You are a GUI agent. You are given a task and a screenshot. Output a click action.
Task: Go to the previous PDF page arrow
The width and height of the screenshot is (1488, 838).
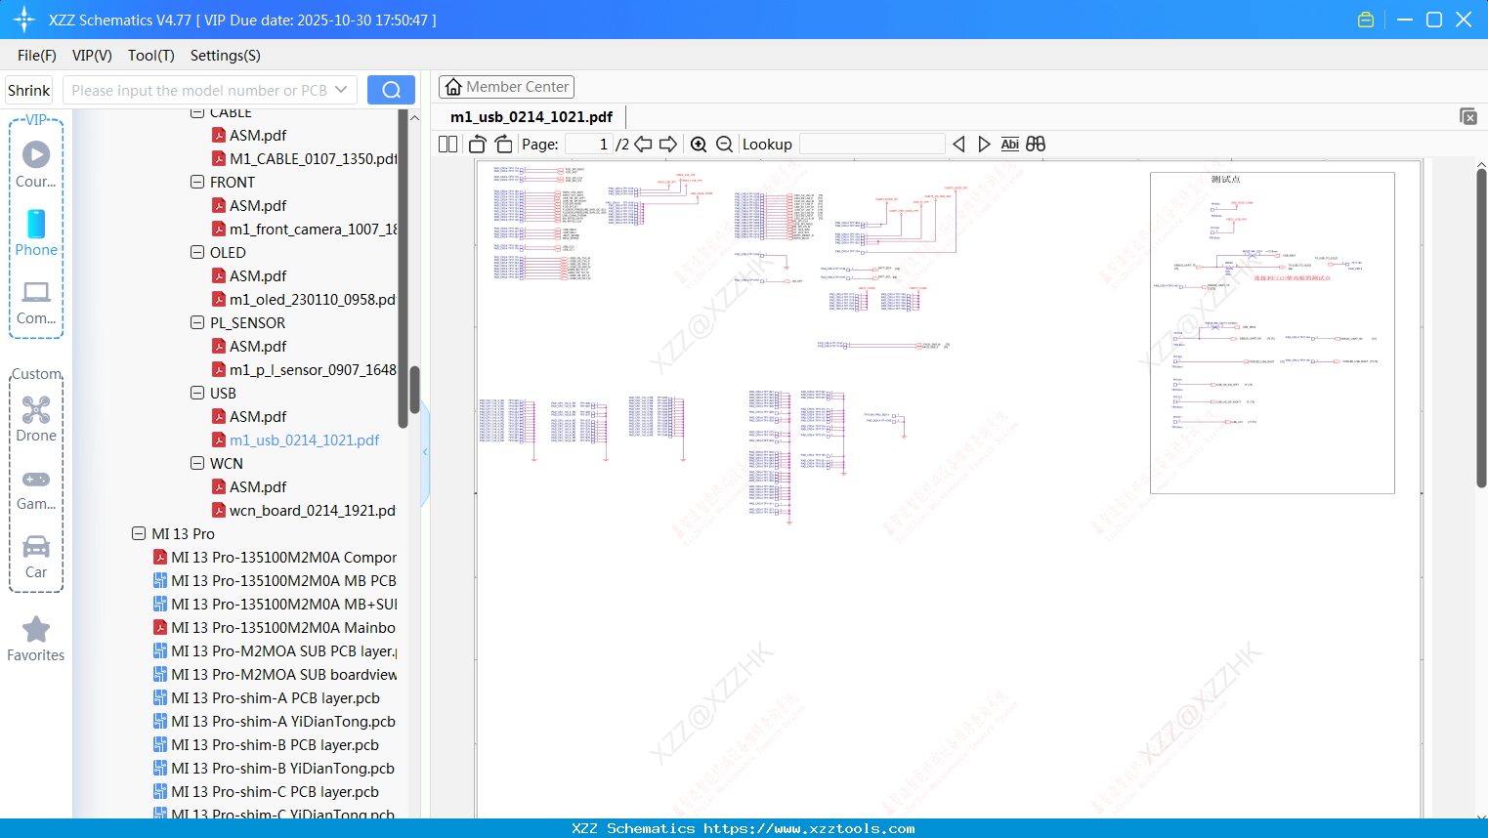(x=643, y=144)
